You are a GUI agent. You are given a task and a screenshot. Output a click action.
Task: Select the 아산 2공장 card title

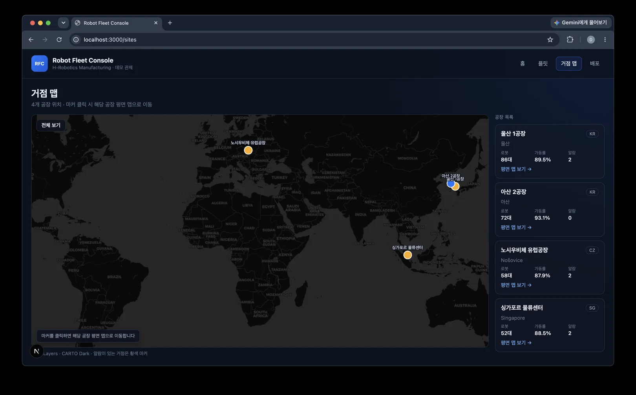point(513,192)
